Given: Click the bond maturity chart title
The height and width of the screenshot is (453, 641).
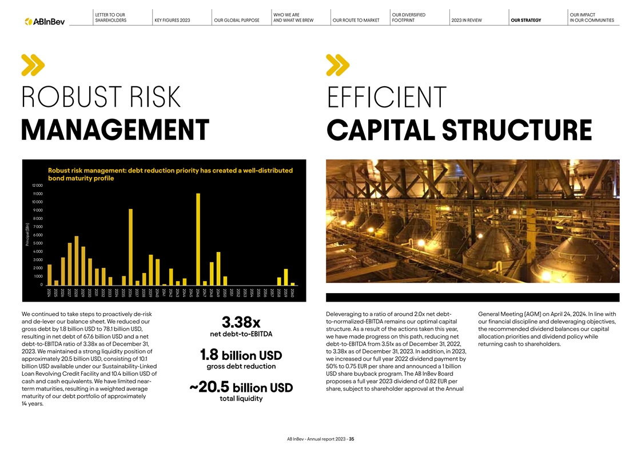Looking at the screenshot, I should [x=170, y=174].
